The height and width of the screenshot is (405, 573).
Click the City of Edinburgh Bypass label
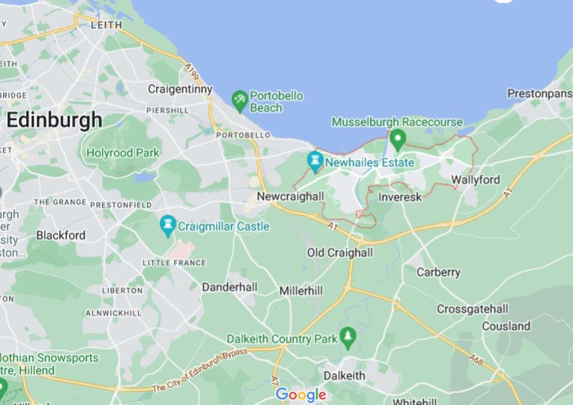coord(199,370)
